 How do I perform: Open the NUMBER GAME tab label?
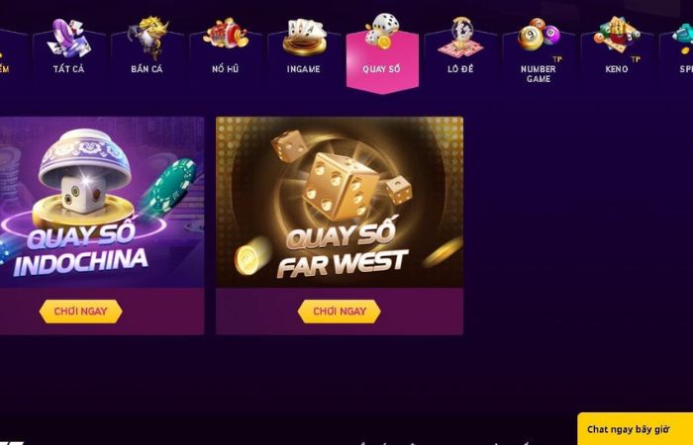539,74
